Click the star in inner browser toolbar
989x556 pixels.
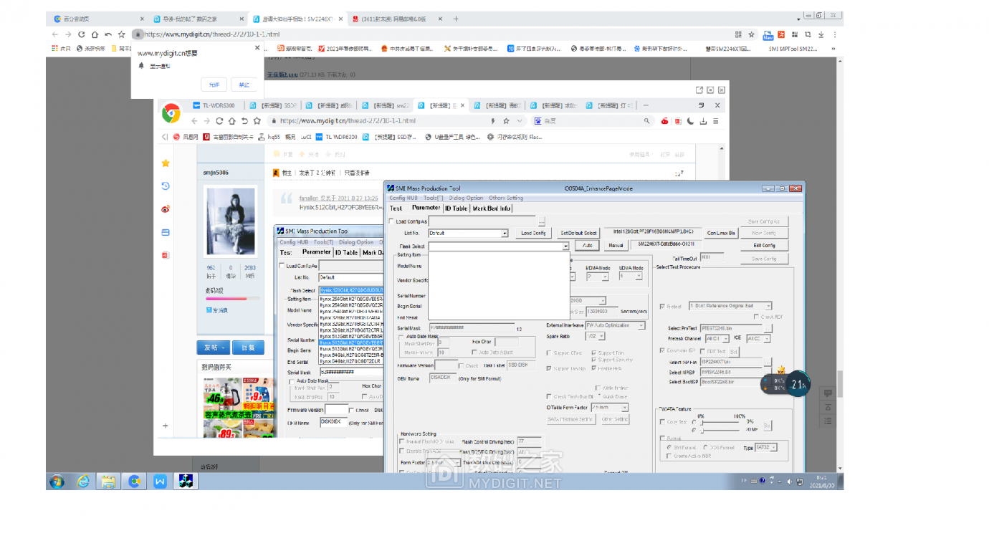(257, 121)
